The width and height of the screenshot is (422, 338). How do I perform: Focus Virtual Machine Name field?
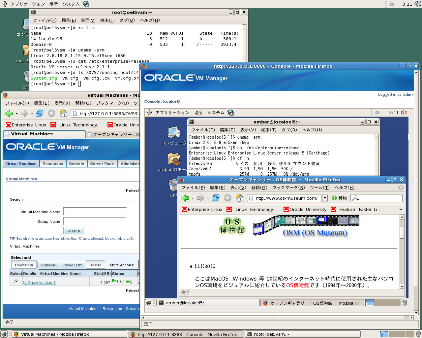coord(95,212)
